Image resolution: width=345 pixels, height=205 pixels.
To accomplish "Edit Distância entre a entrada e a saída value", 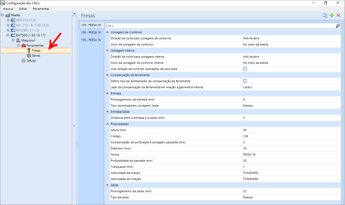I will 292,118.
